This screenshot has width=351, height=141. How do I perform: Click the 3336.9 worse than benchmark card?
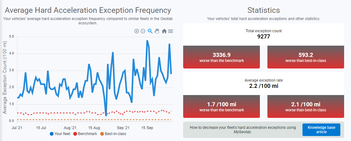coord(221,57)
